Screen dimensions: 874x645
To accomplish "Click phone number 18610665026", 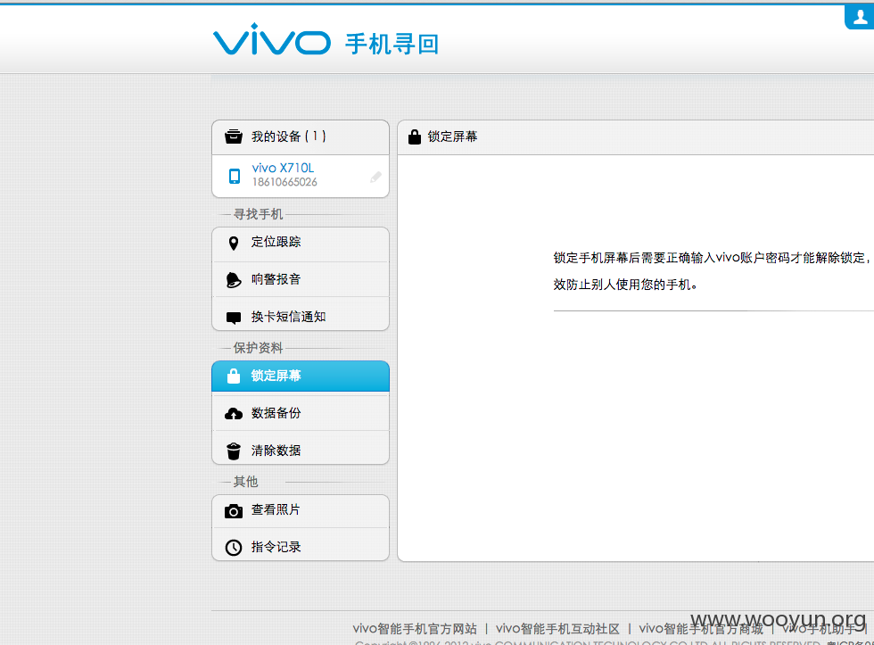I will click(284, 182).
